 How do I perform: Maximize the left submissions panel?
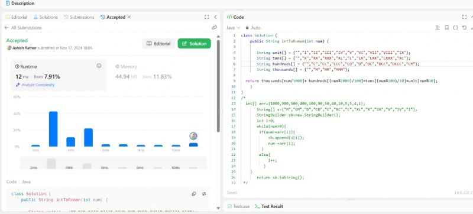coord(206,17)
